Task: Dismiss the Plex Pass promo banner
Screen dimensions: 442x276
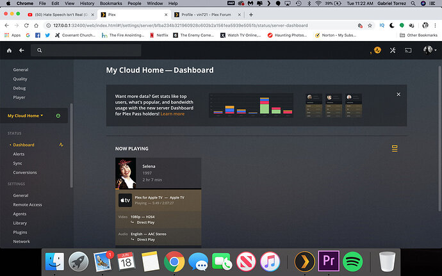Action: 398,94
